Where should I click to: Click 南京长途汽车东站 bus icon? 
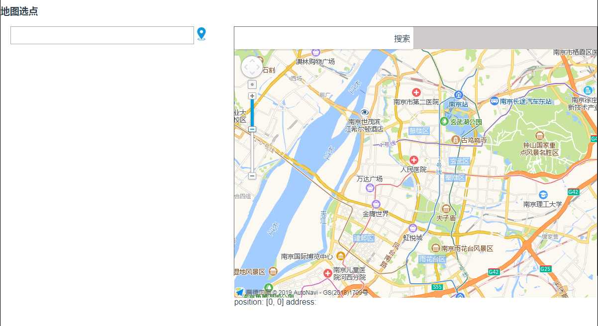click(x=494, y=101)
